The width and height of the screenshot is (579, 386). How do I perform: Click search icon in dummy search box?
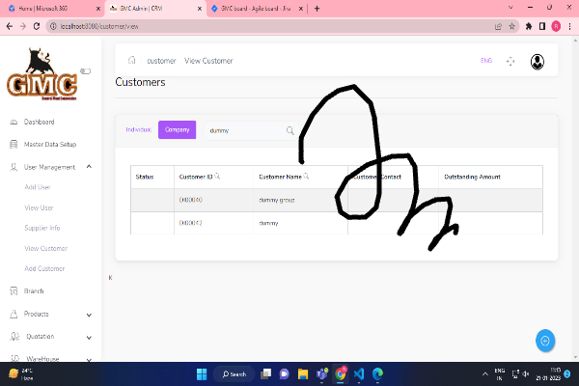pyautogui.click(x=289, y=130)
